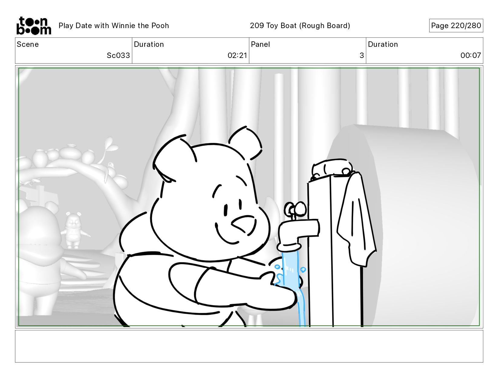499x385 pixels.
Task: Click the 'Scene' header label
Action: (28, 44)
